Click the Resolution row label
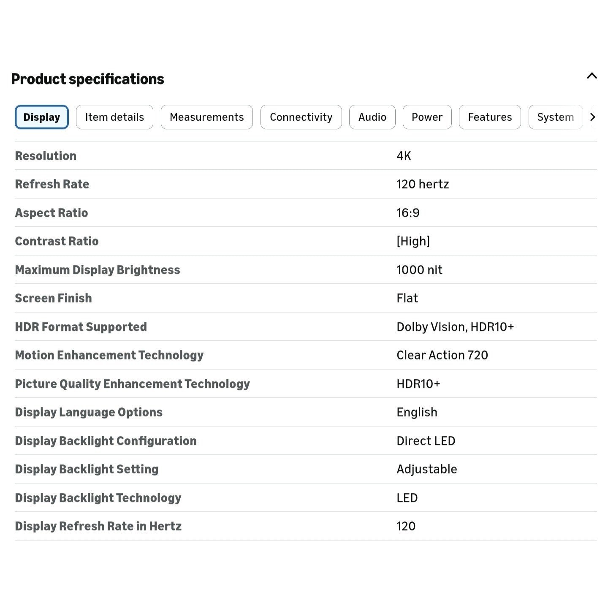The height and width of the screenshot is (608, 608). click(x=46, y=156)
